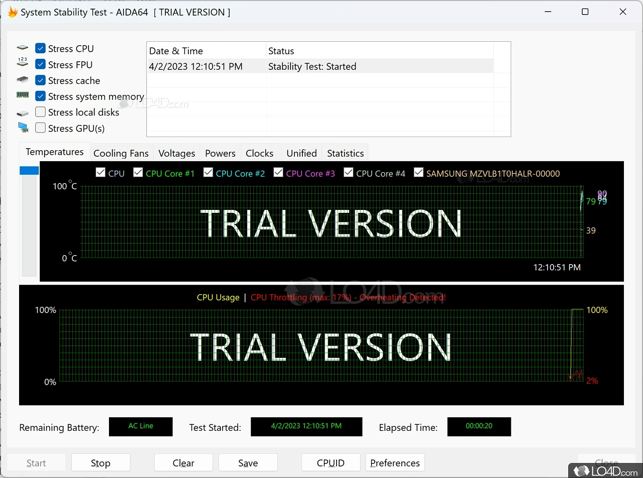Click the CPU chip icon beside Stress CPU

(23, 48)
